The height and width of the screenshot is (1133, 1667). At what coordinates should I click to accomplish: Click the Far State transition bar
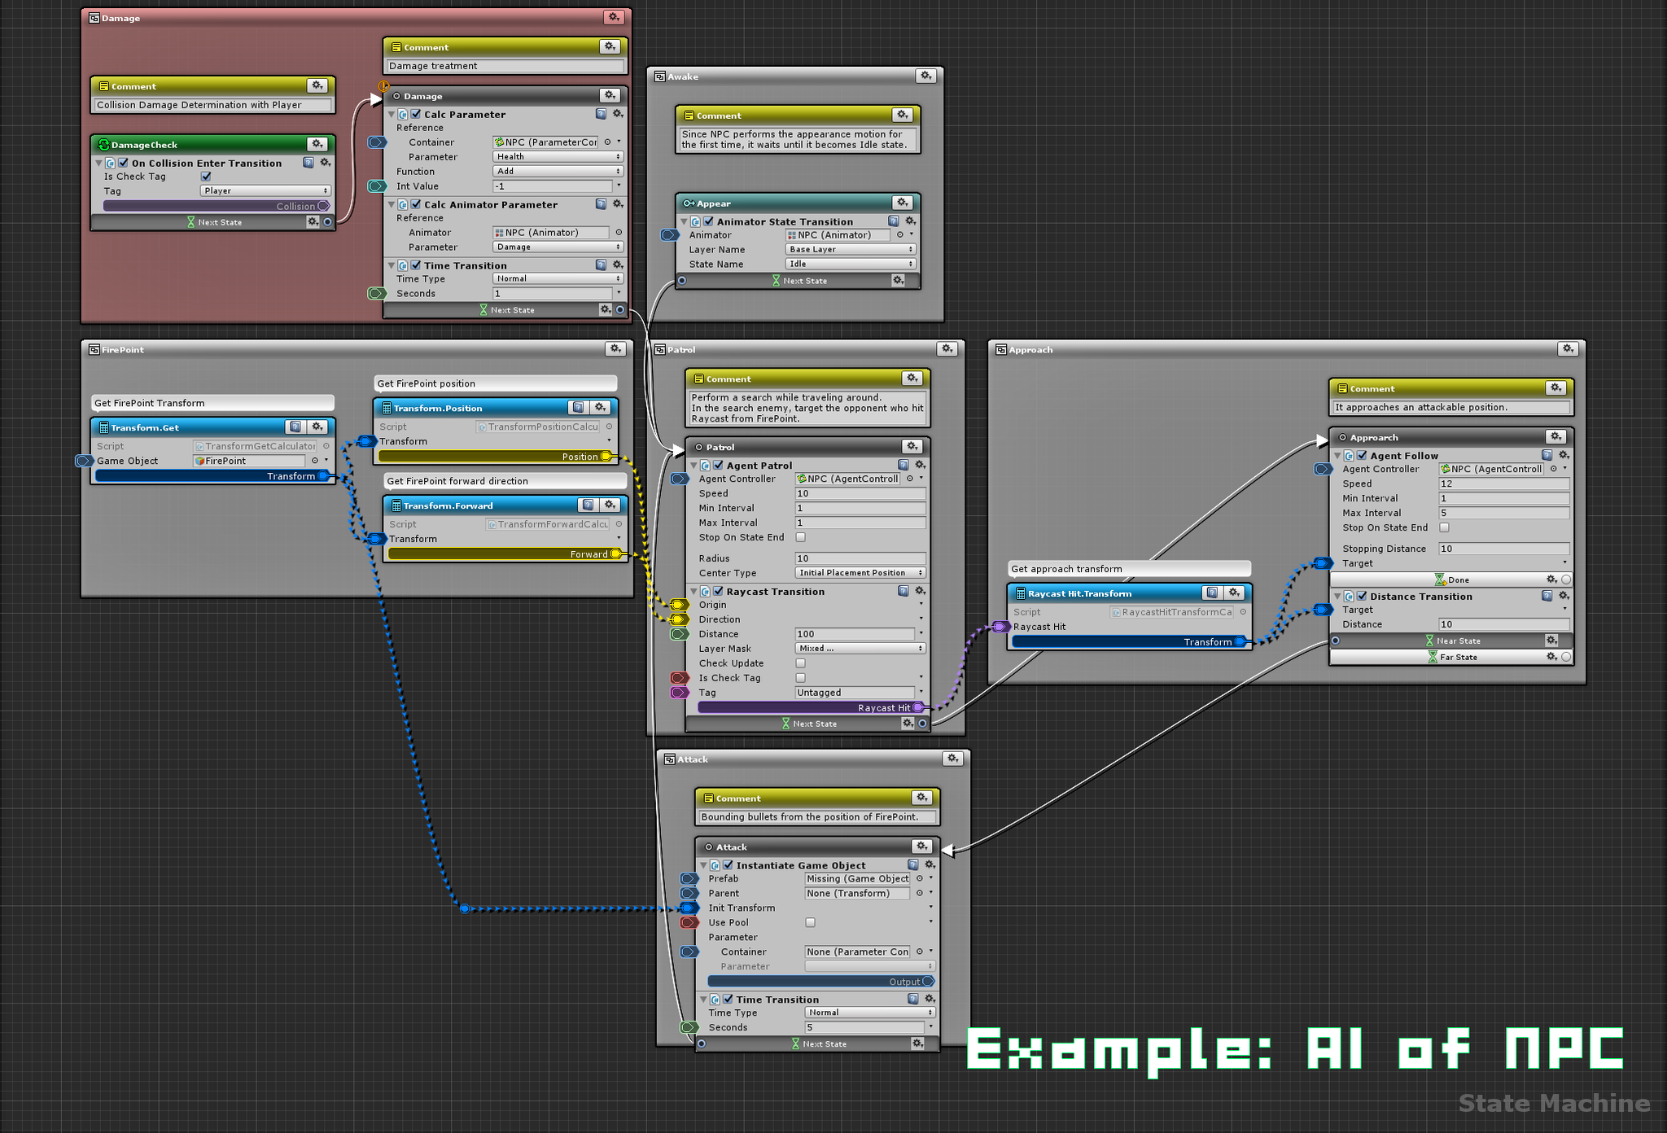tap(1458, 657)
